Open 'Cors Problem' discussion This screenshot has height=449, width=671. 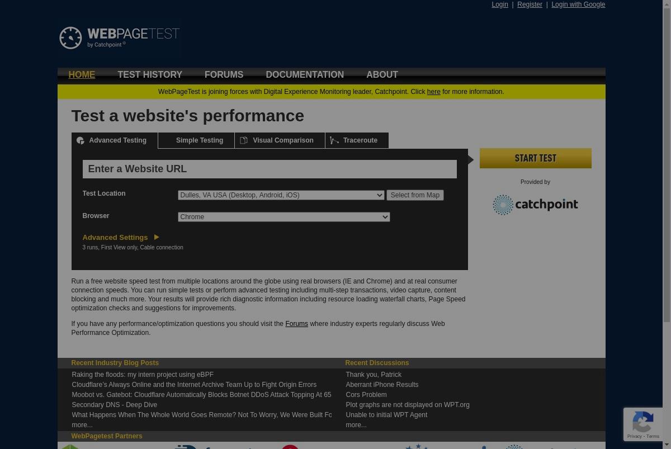pos(366,395)
